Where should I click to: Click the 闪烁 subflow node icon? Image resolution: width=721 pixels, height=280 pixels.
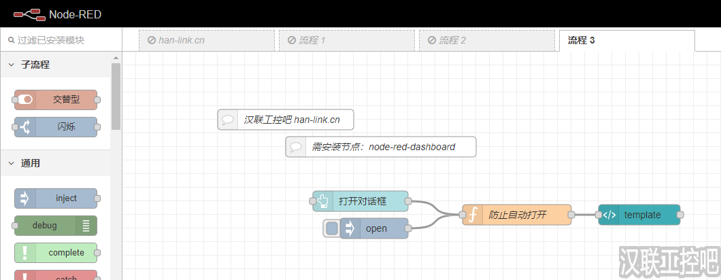coord(24,127)
